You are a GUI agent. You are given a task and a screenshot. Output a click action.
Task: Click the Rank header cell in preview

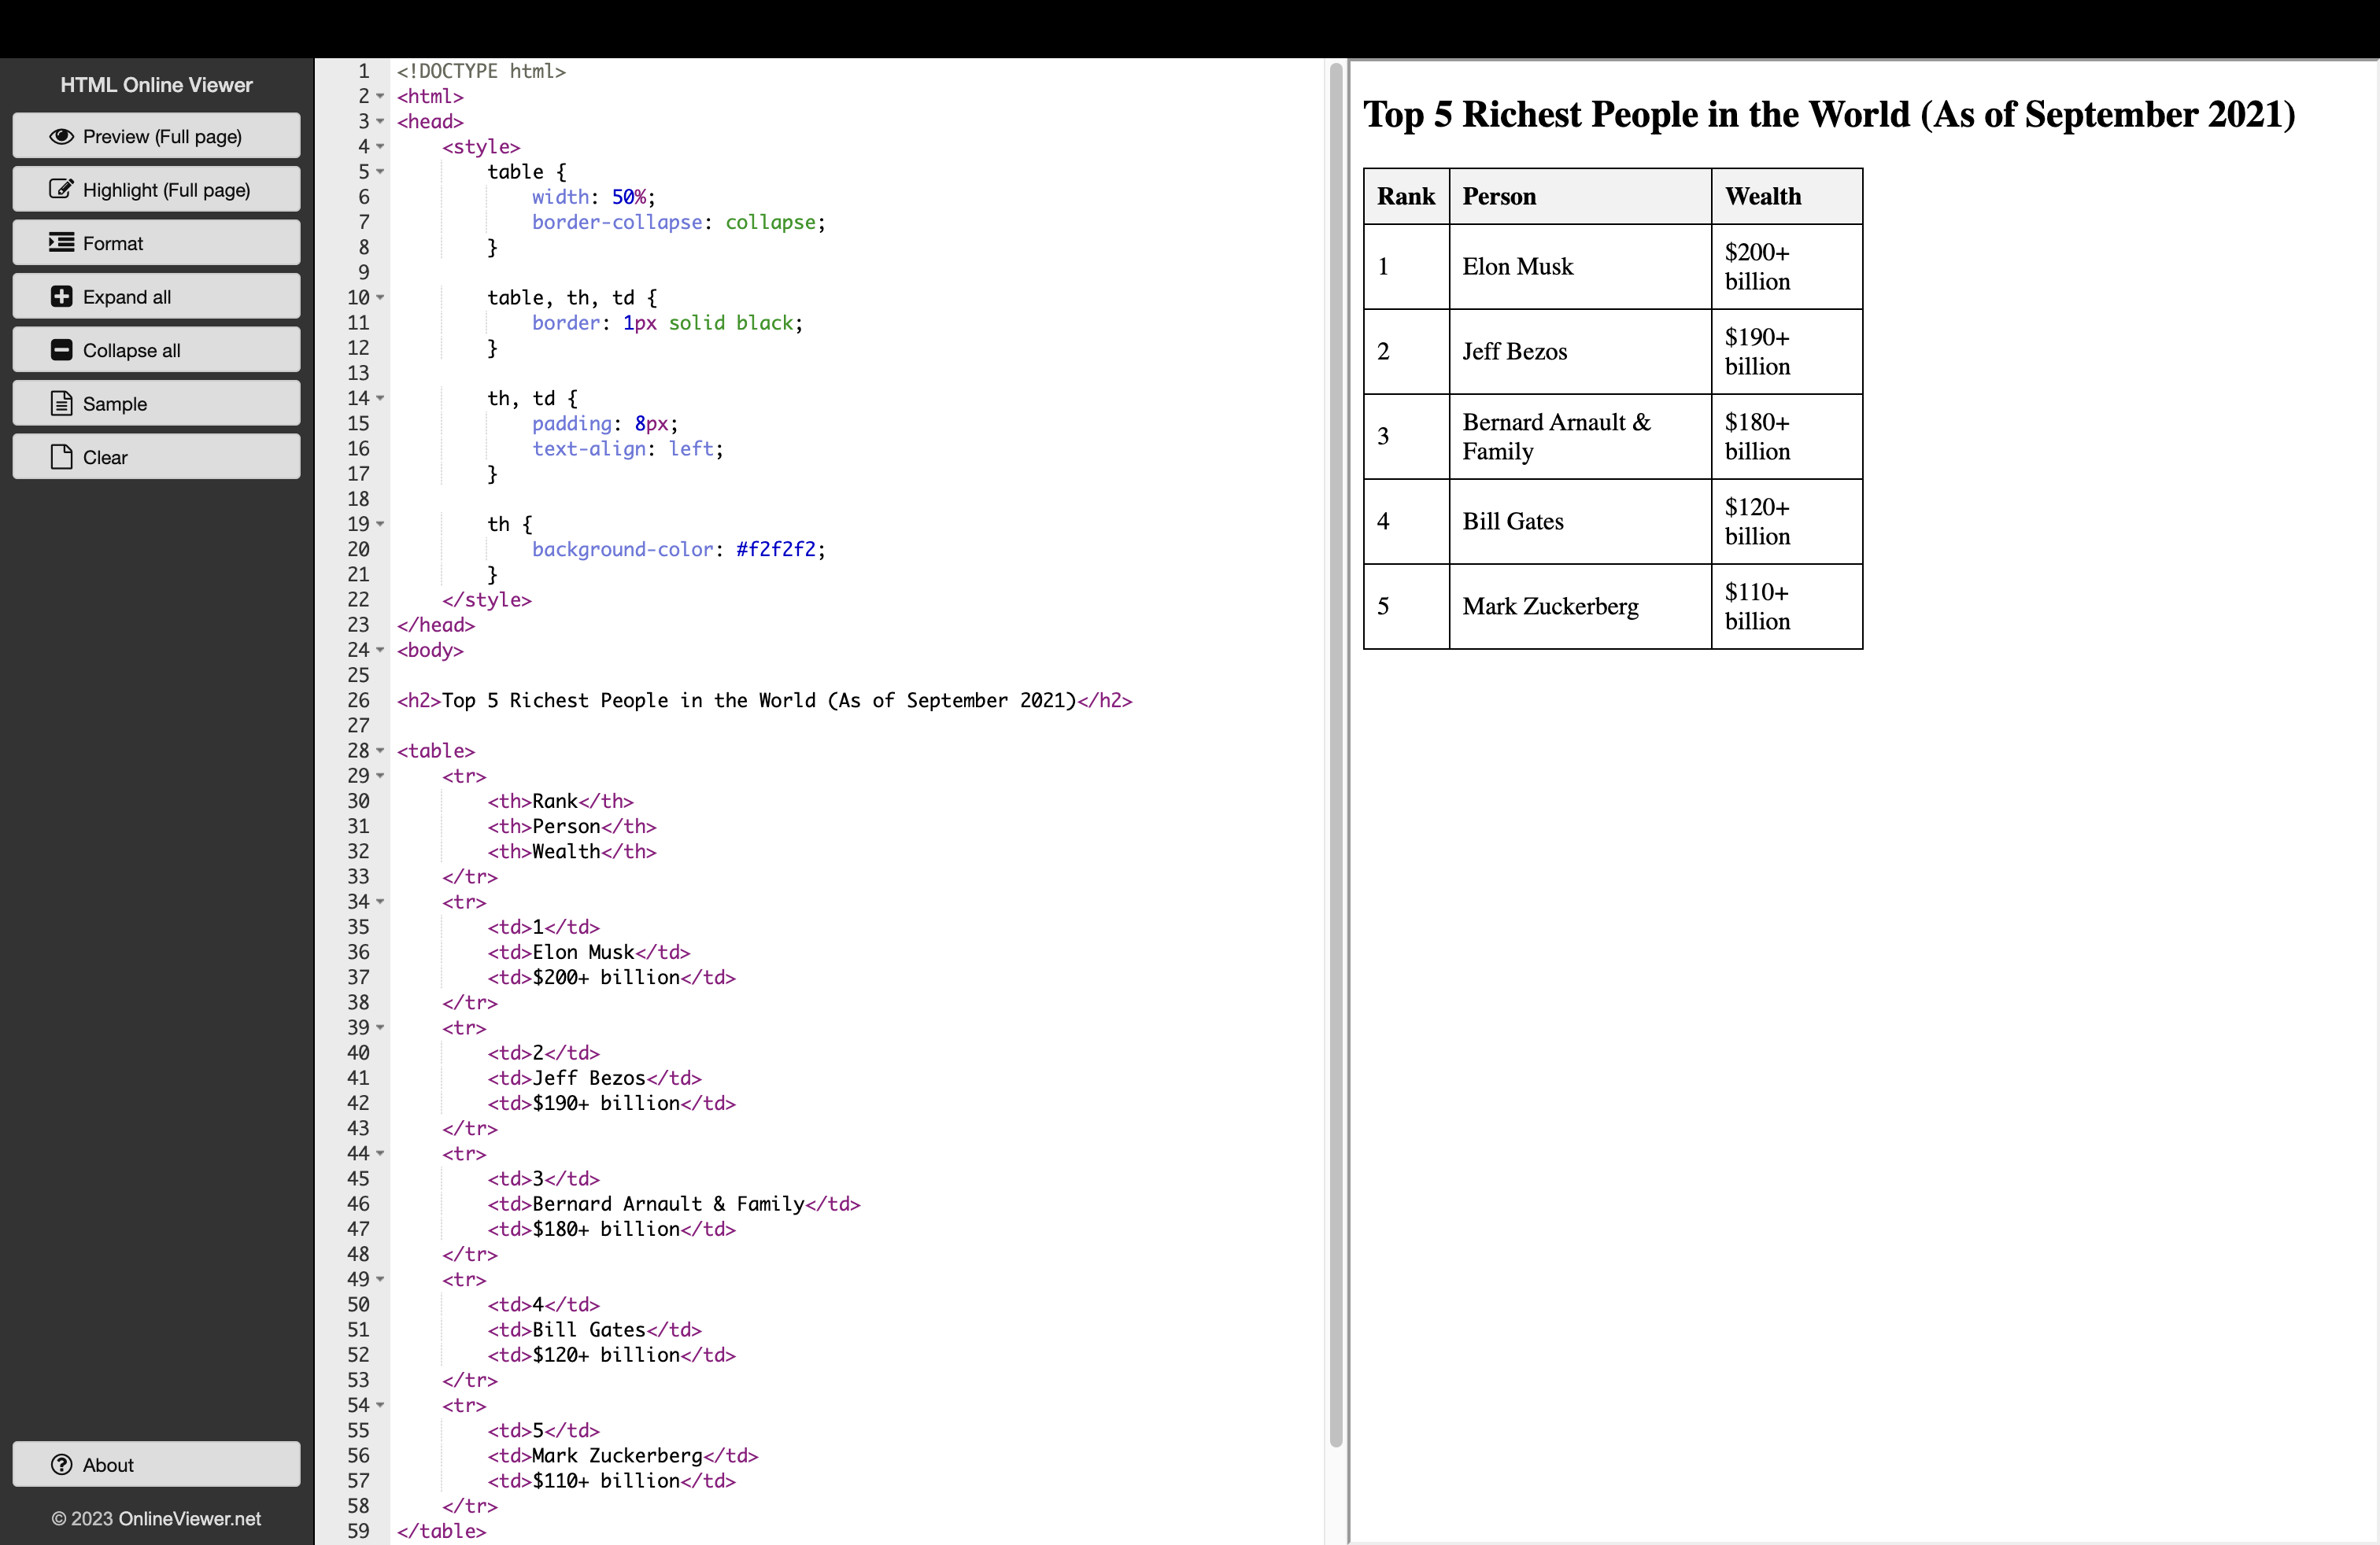click(1406, 196)
